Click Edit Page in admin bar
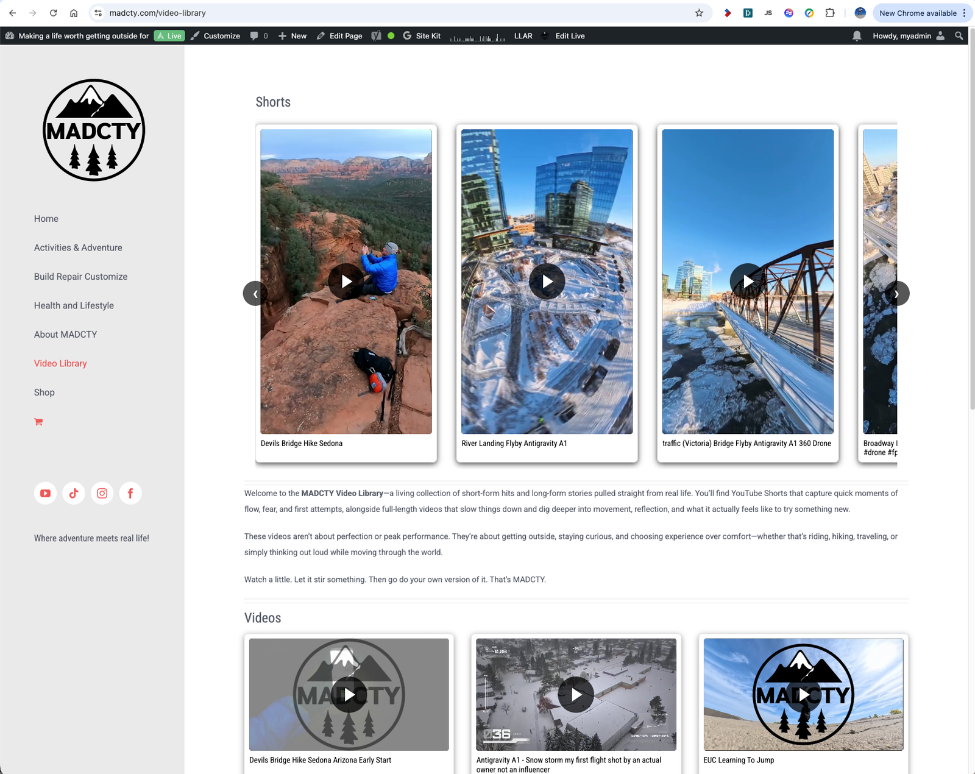The width and height of the screenshot is (975, 774). coord(339,36)
